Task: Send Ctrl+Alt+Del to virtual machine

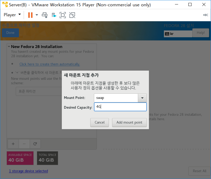Action: [44, 15]
